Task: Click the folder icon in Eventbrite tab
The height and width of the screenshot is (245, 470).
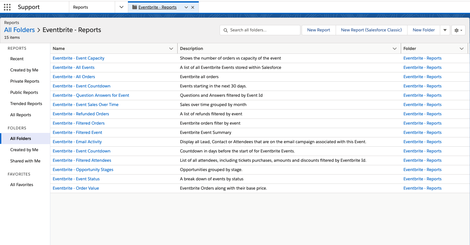Action: click(135, 7)
